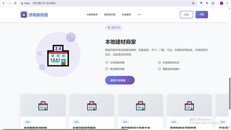
Task: Reload the page with the refresh icon
Action: pos(15,3)
